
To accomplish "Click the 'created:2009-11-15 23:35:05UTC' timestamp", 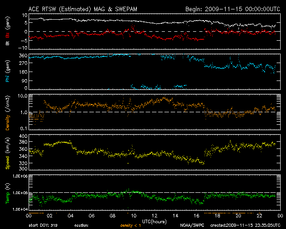I will click(245, 225).
